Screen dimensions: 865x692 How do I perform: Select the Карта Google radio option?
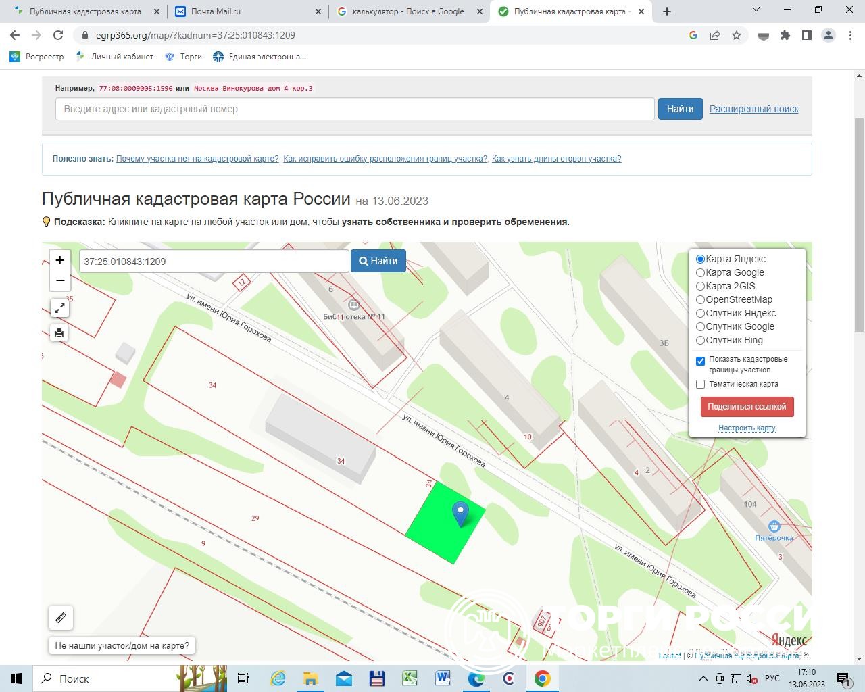coord(701,272)
